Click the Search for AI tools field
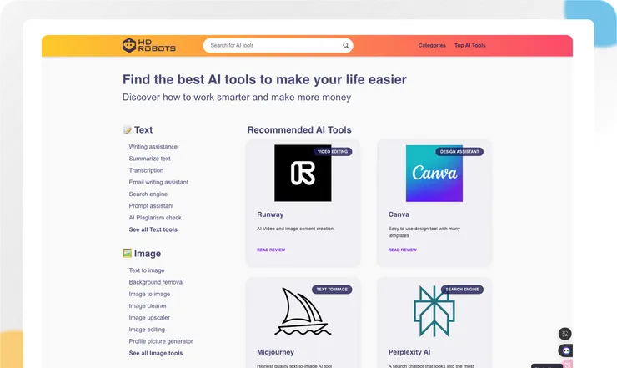The width and height of the screenshot is (617, 368). (273, 46)
